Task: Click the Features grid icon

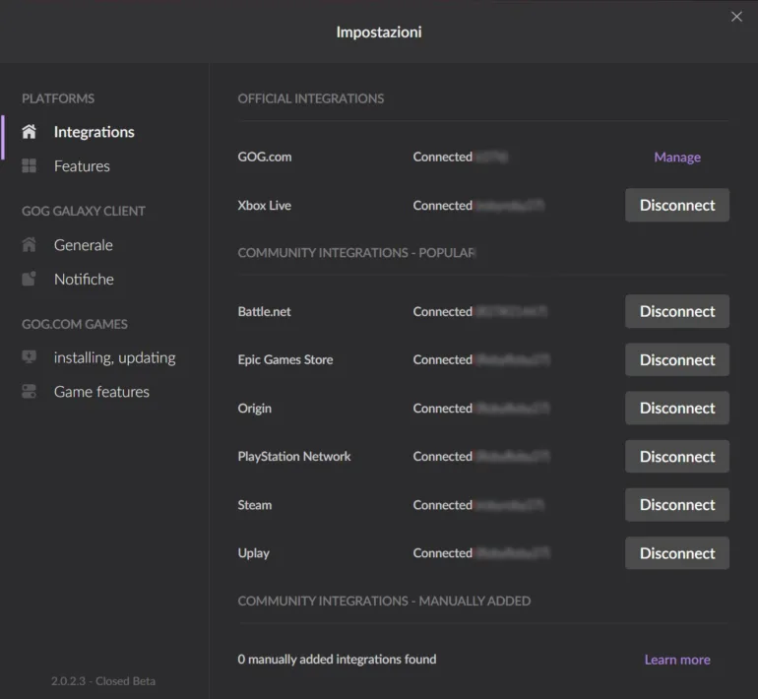Action: point(29,165)
